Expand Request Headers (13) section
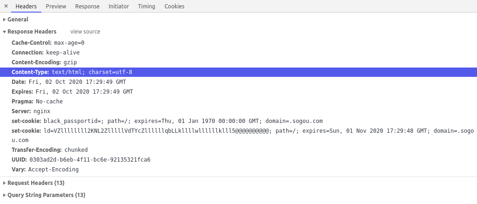The width and height of the screenshot is (477, 204). click(x=34, y=183)
